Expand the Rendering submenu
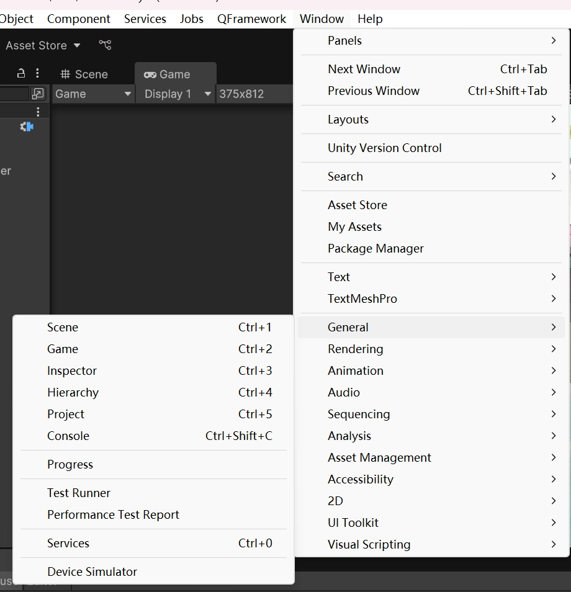Image resolution: width=571 pixels, height=592 pixels. [431, 349]
